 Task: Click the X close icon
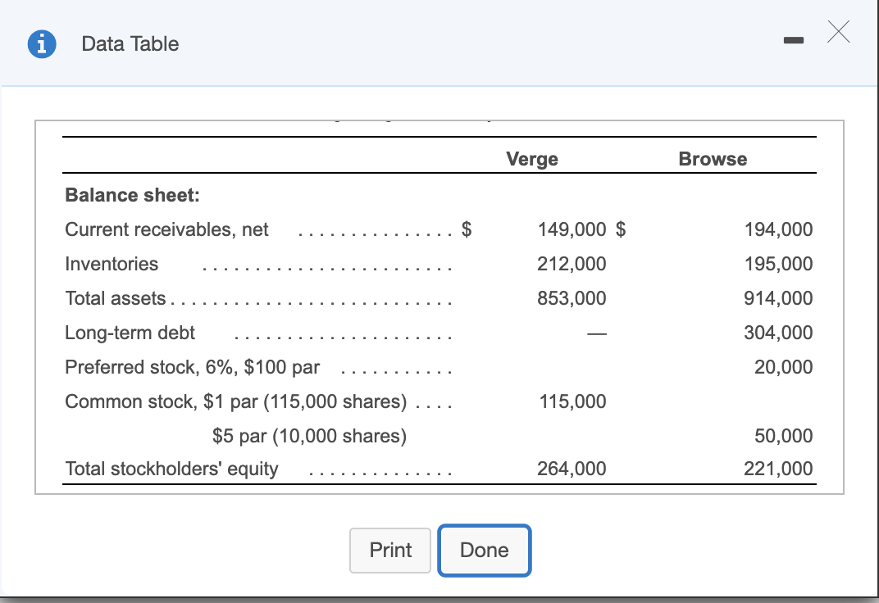[838, 32]
